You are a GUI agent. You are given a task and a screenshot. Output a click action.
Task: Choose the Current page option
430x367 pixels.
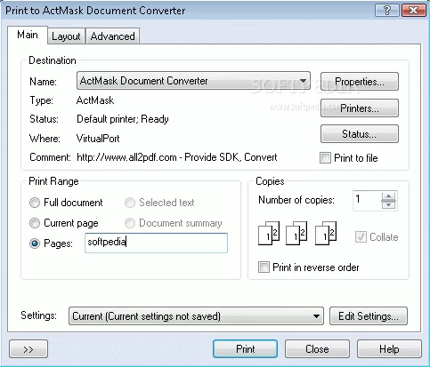tap(35, 223)
